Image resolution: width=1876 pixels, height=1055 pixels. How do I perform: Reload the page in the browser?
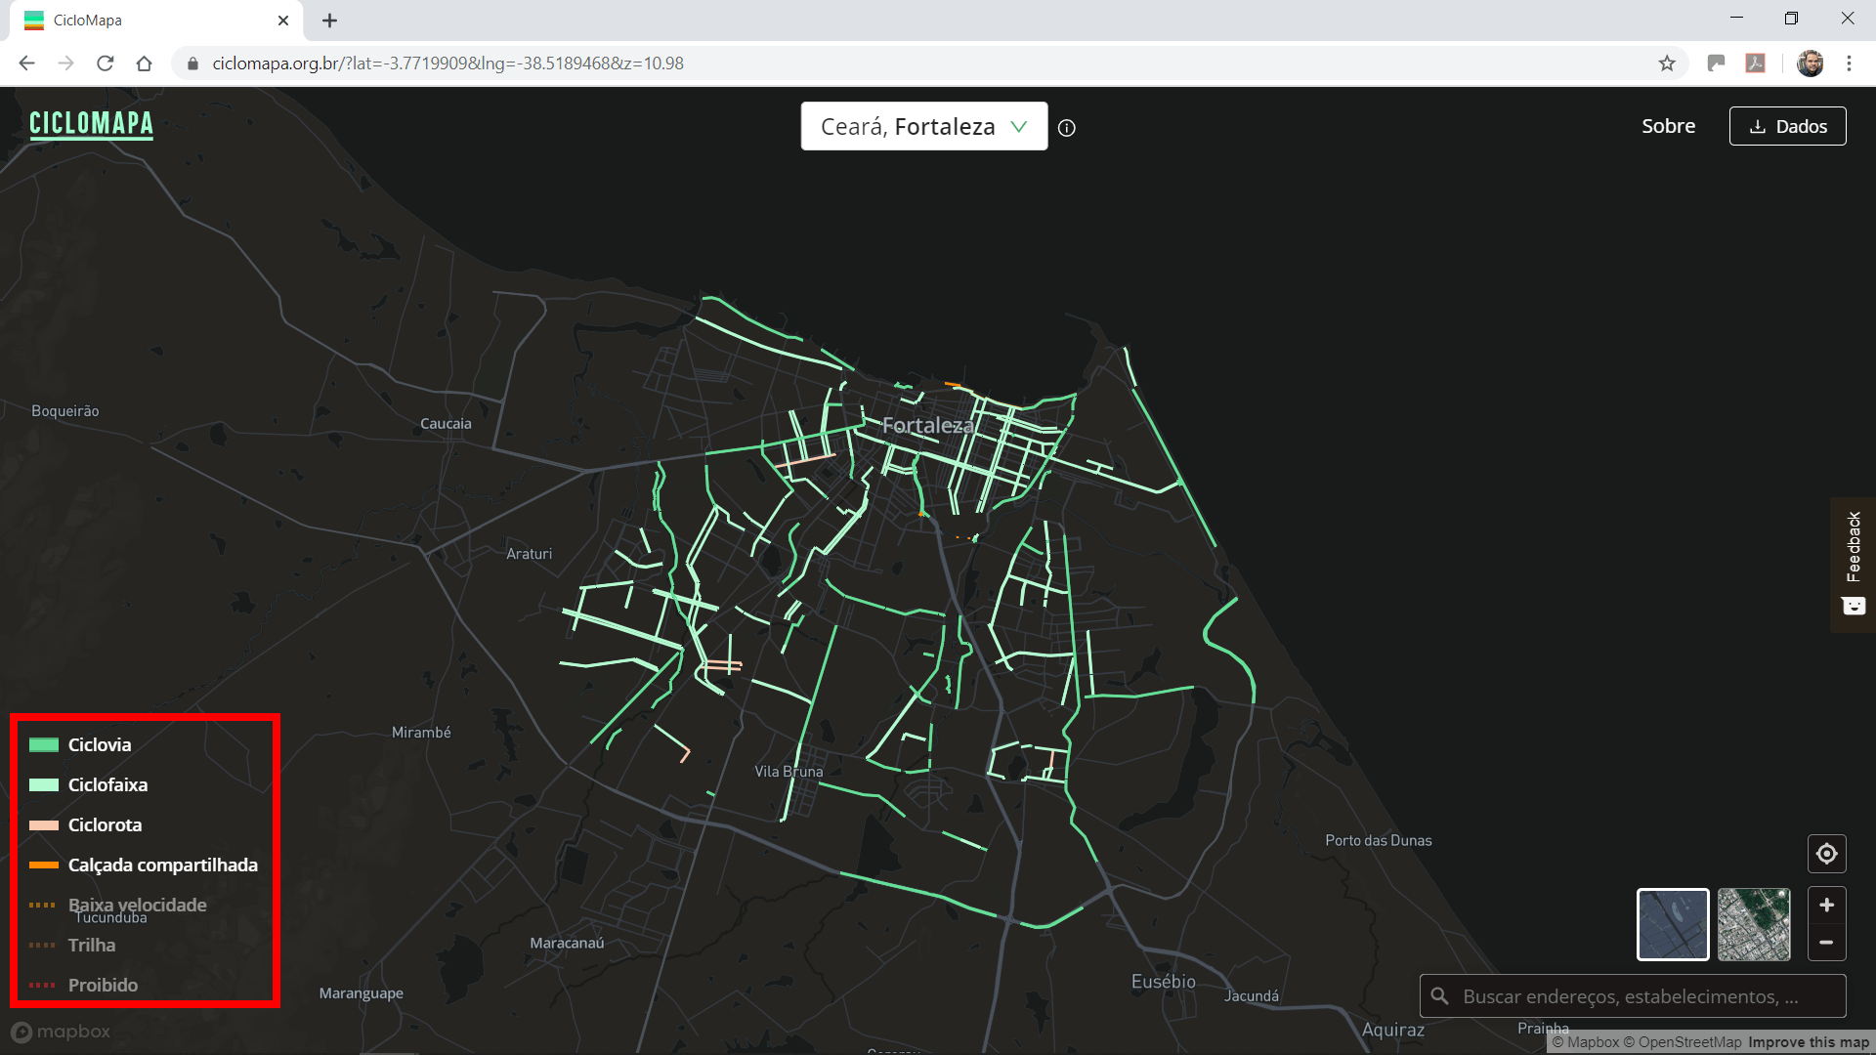106,63
